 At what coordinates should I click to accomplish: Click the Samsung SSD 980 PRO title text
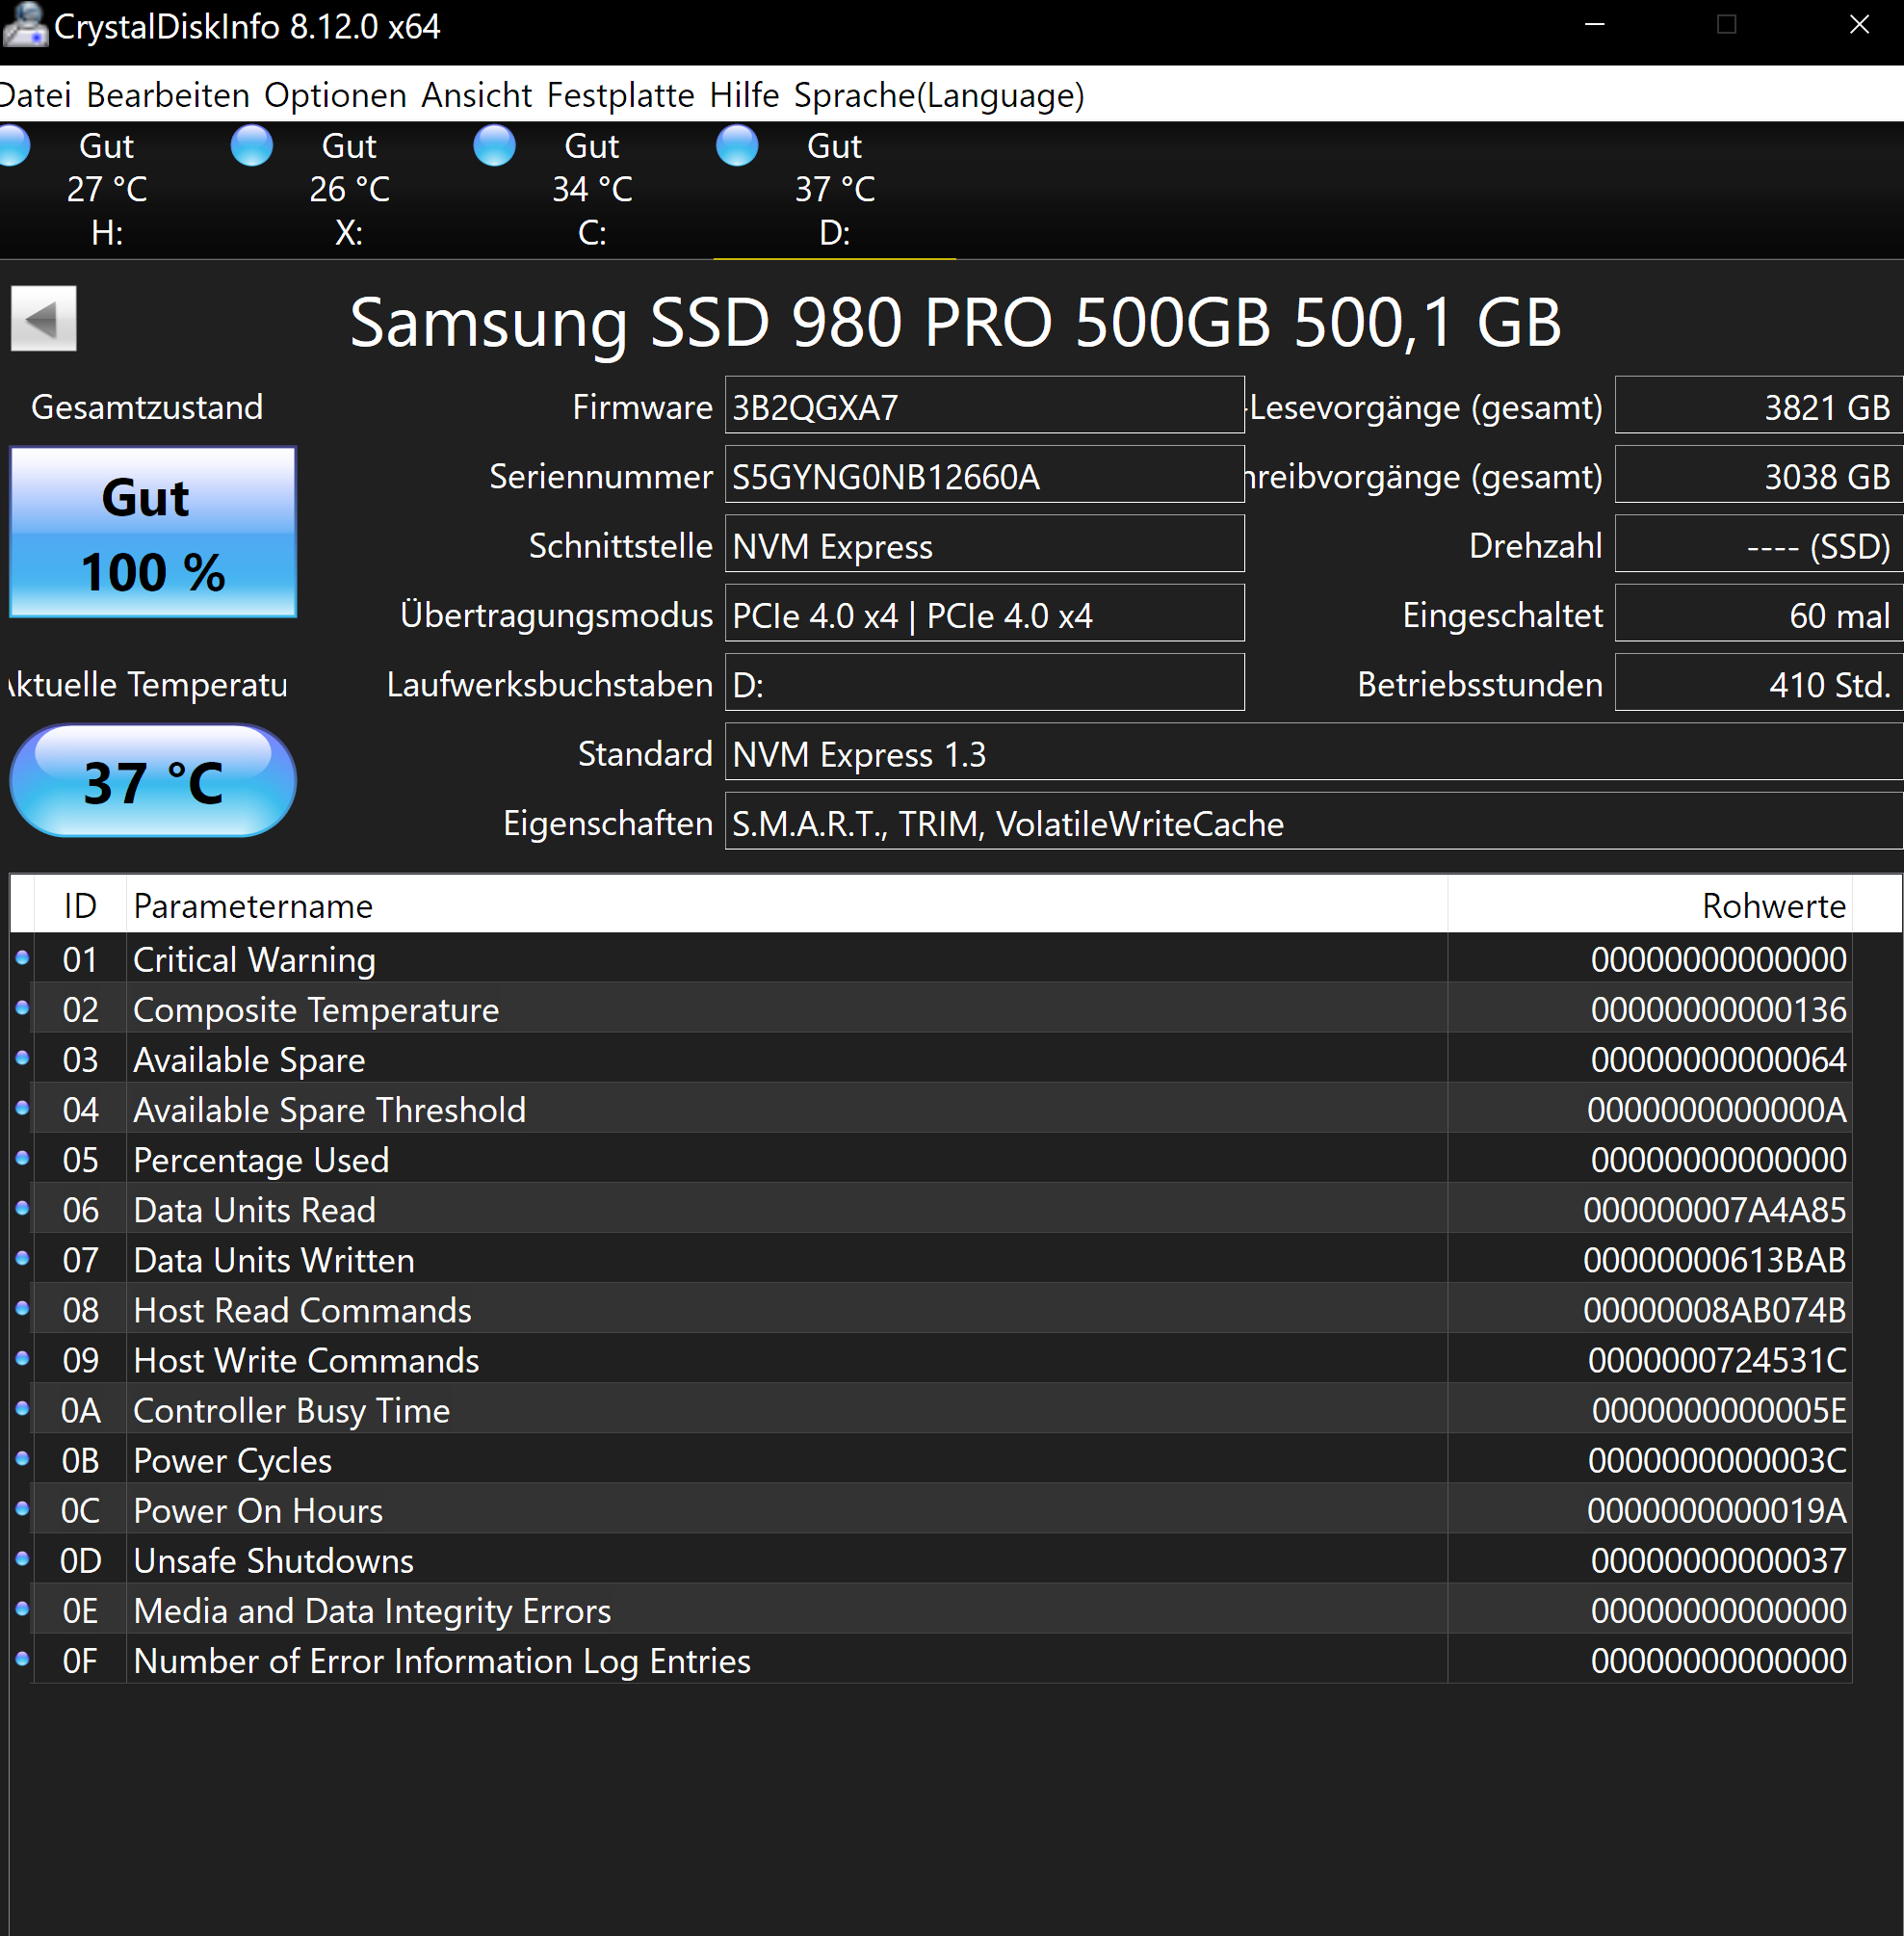coord(955,322)
